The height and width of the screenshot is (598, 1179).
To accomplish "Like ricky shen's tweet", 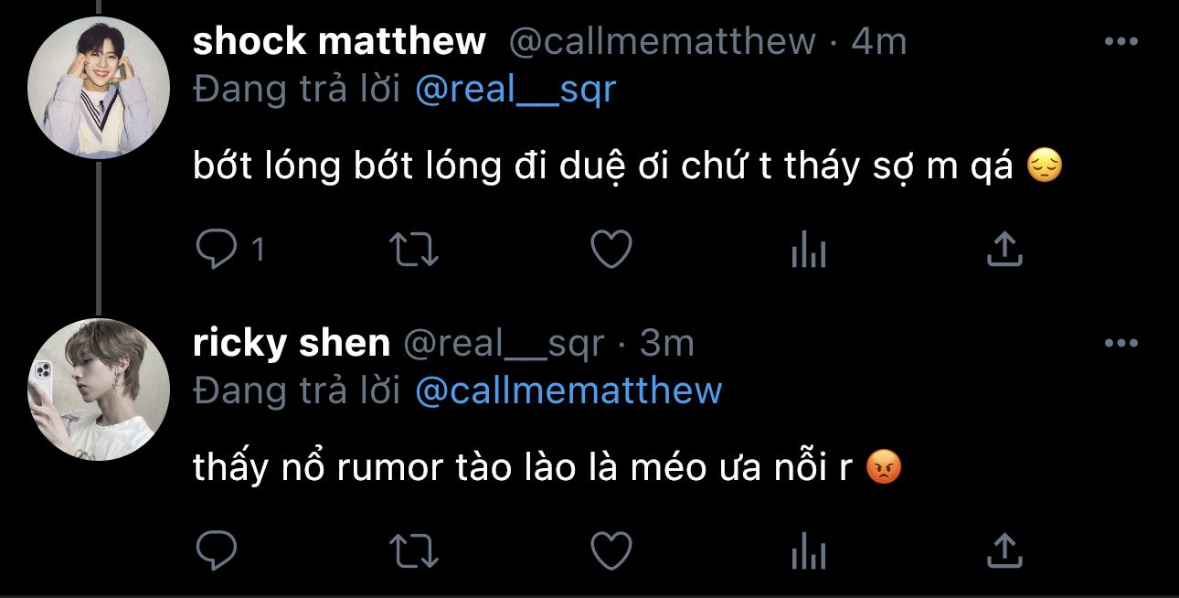I will click(611, 550).
